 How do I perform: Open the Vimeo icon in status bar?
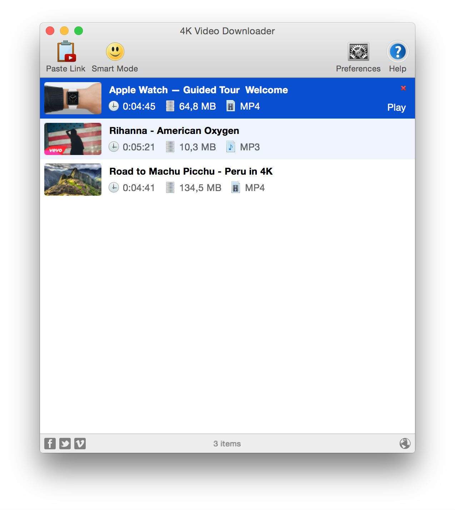[x=80, y=444]
